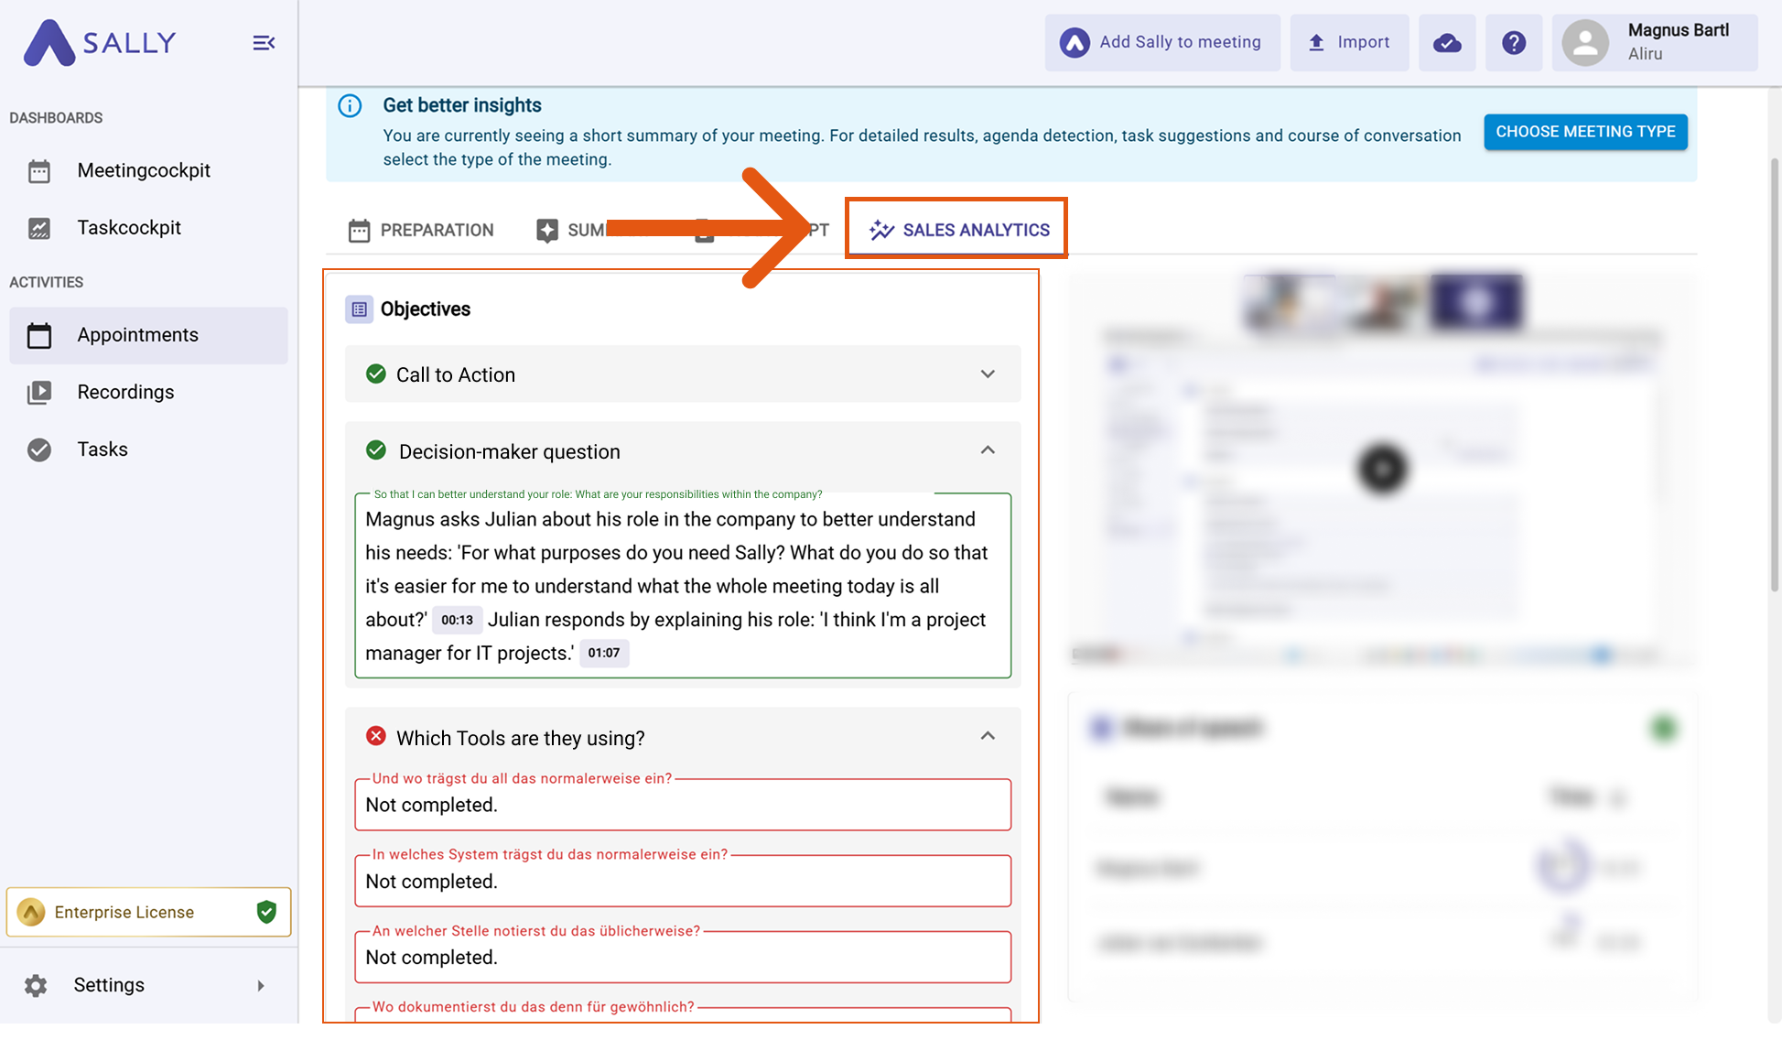Open Magnus Bartl user profile
This screenshot has height=1040, width=1782.
[x=1655, y=42]
